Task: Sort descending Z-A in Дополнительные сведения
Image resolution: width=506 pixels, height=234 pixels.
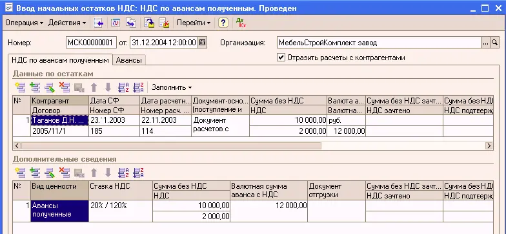Action: click(138, 173)
